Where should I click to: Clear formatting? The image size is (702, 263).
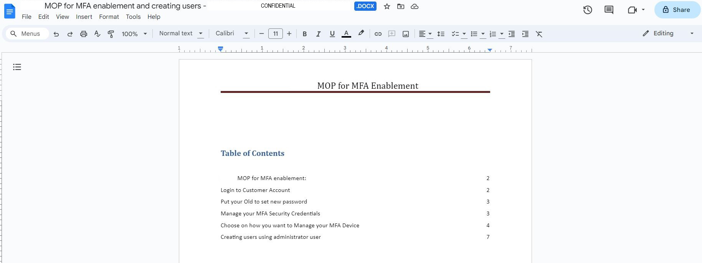pos(539,34)
